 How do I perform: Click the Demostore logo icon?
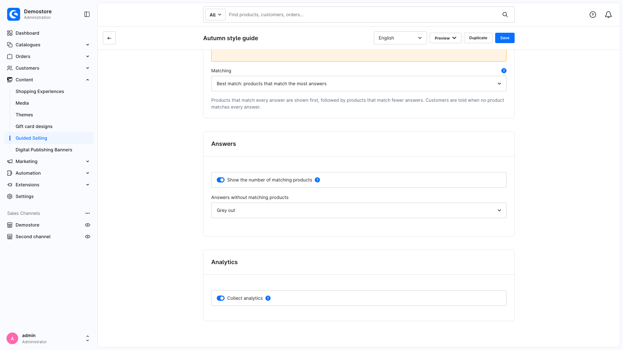pos(14,14)
